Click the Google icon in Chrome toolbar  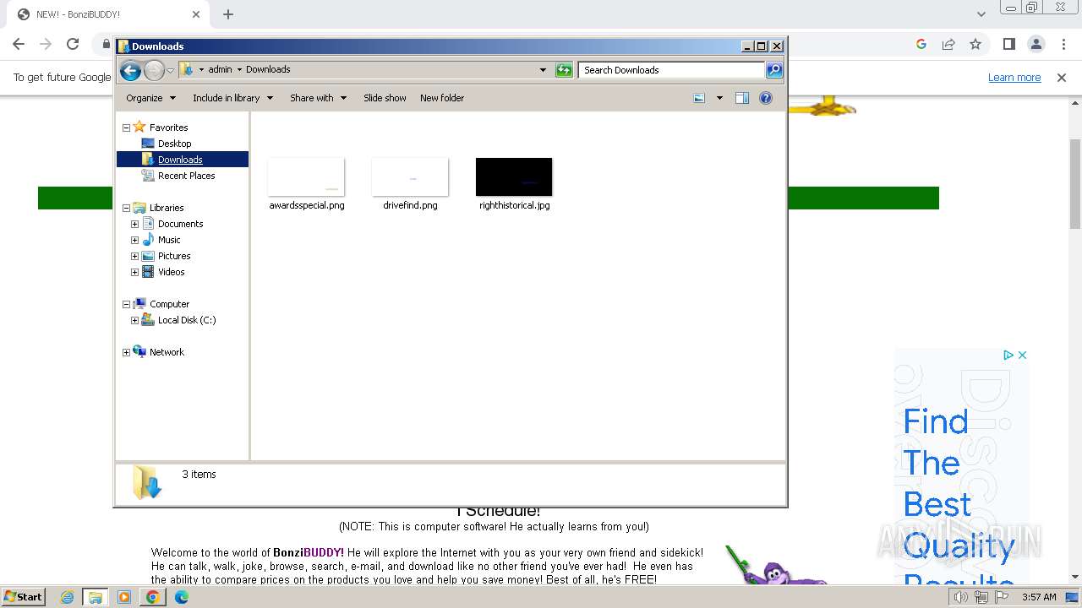click(921, 44)
